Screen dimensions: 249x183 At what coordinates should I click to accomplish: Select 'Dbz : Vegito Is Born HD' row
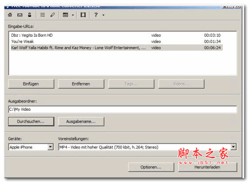117,35
